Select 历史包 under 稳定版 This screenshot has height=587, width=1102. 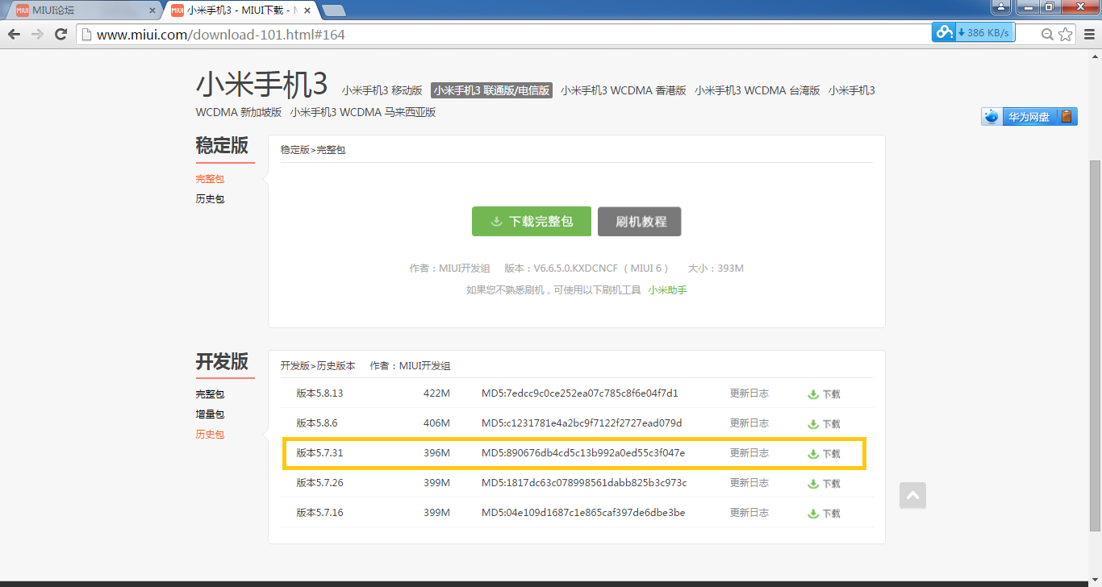point(210,198)
